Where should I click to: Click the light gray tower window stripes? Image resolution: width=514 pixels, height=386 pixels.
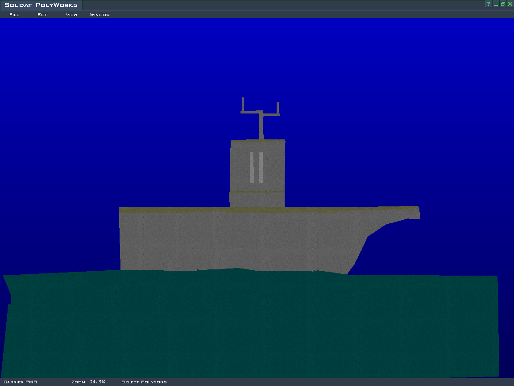coord(252,168)
